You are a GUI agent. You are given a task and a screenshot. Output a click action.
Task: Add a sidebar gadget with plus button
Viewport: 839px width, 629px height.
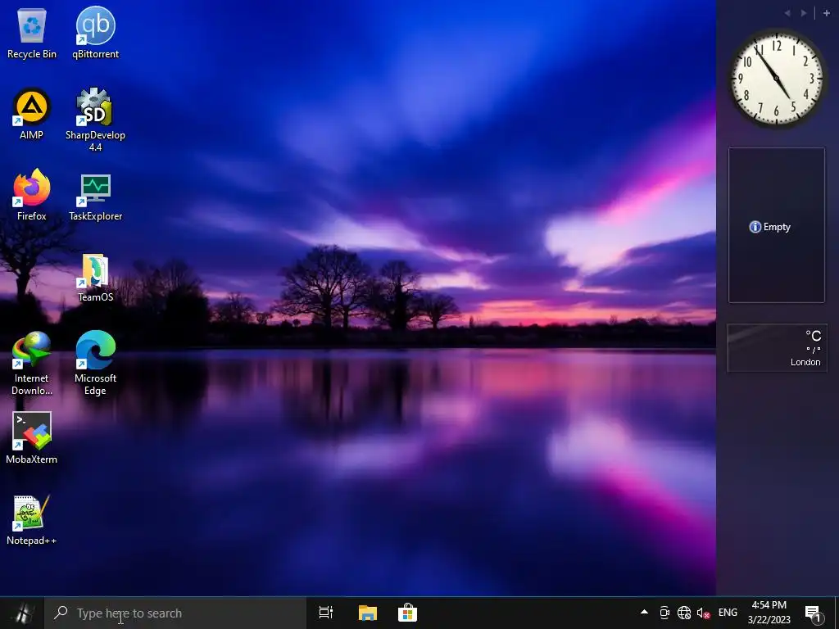pyautogui.click(x=826, y=13)
